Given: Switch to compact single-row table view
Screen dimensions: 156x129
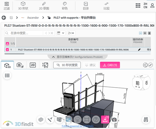Looking at the screenshot, I should [140, 33].
